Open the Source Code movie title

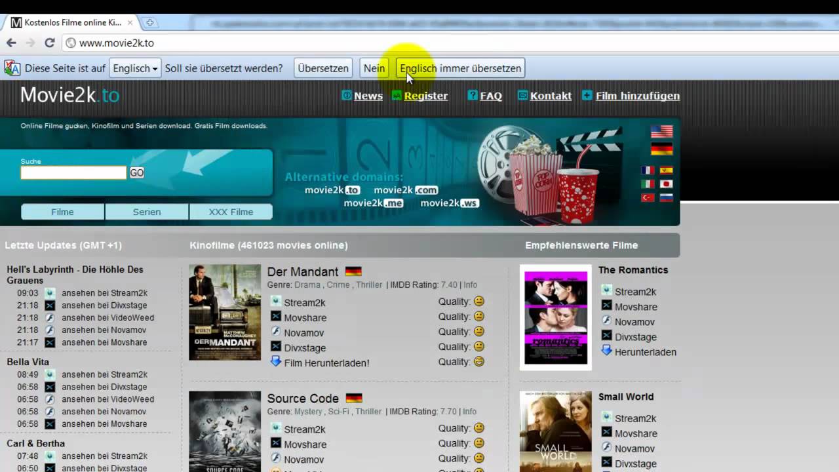pyautogui.click(x=303, y=398)
